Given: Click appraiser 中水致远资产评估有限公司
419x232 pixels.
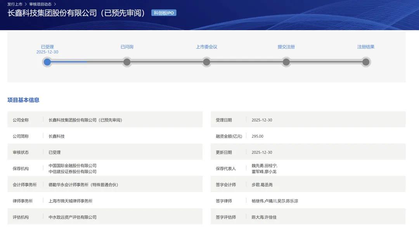Looking at the screenshot, I should (x=73, y=217).
